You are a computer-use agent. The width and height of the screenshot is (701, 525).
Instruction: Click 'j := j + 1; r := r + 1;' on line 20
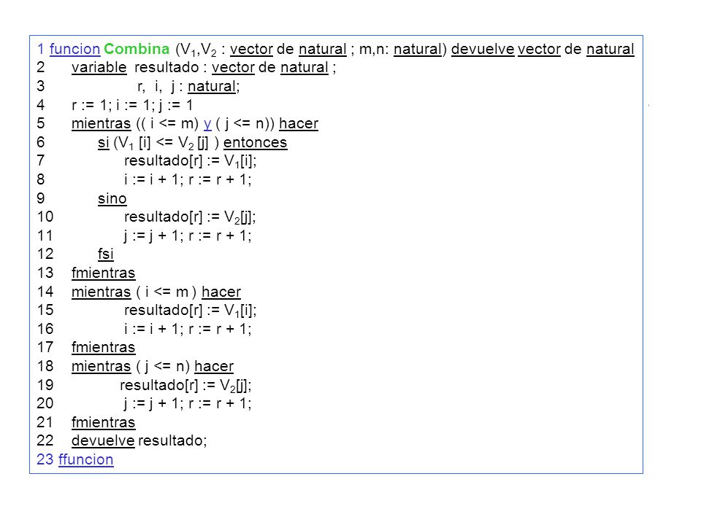click(188, 403)
